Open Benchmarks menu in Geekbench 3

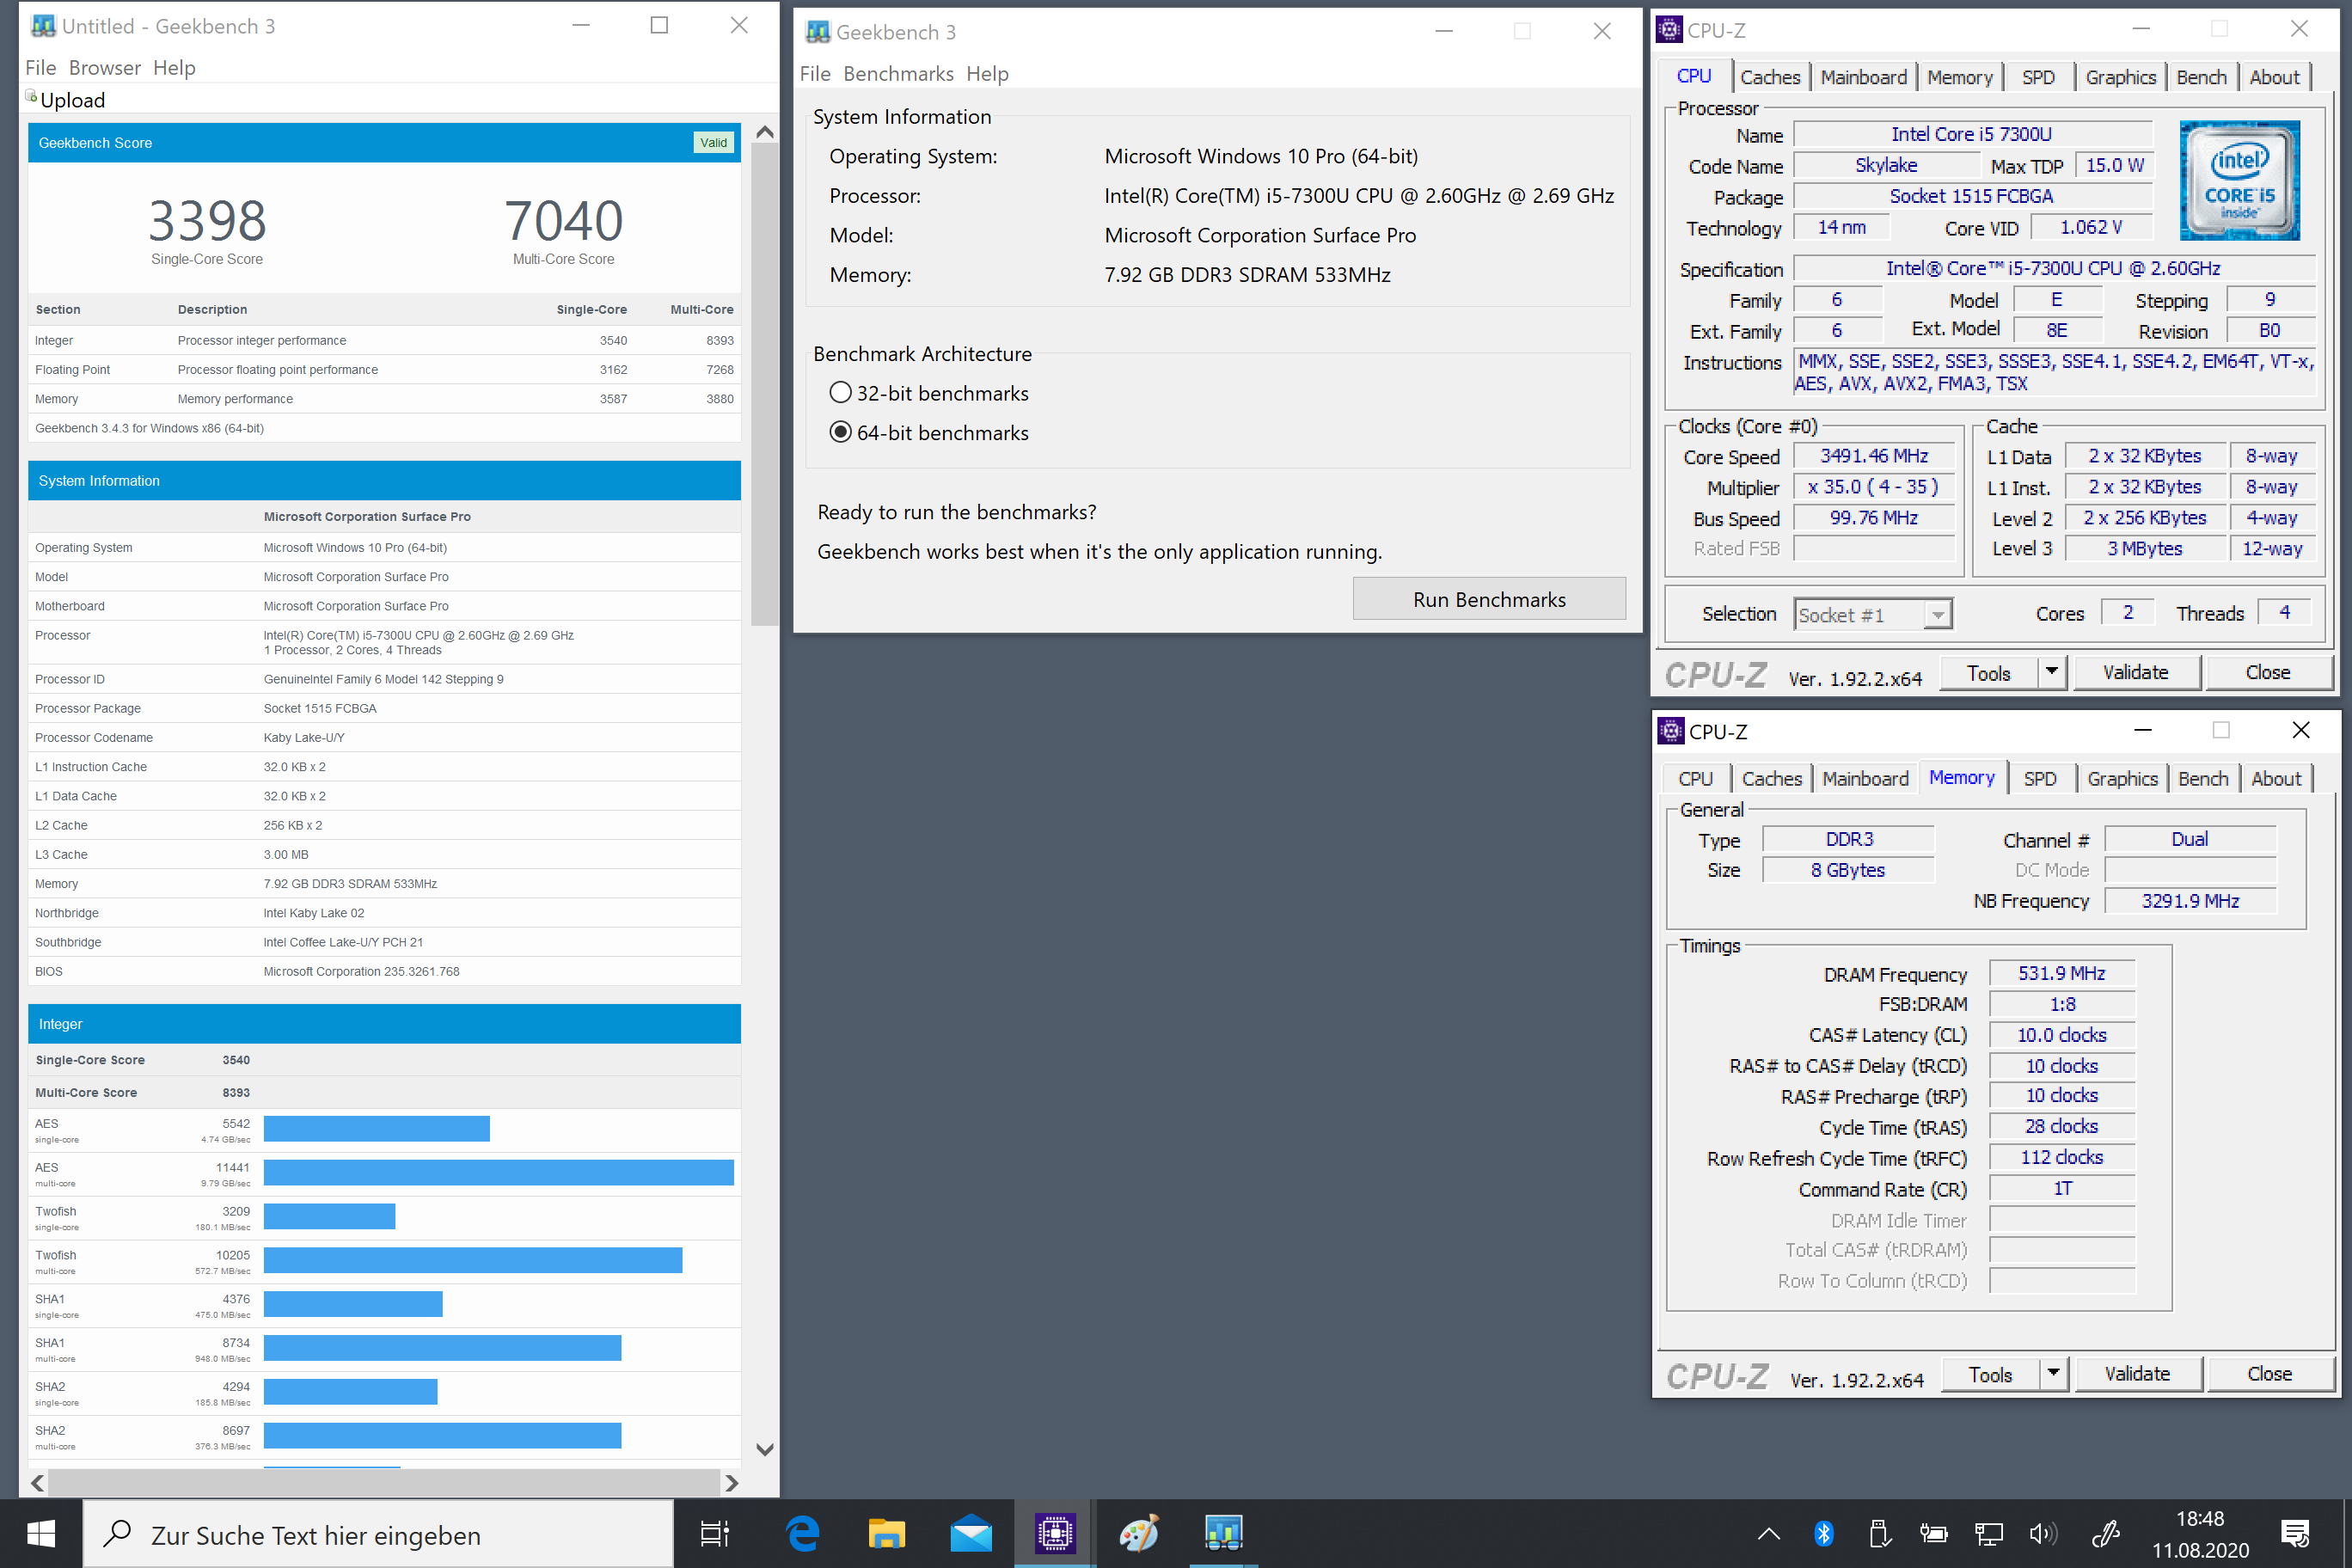click(x=898, y=74)
